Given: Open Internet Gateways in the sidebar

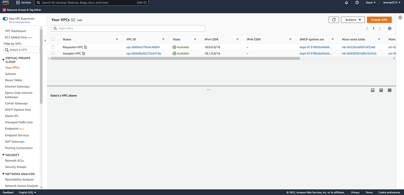Looking at the screenshot, I should click(x=17, y=86).
